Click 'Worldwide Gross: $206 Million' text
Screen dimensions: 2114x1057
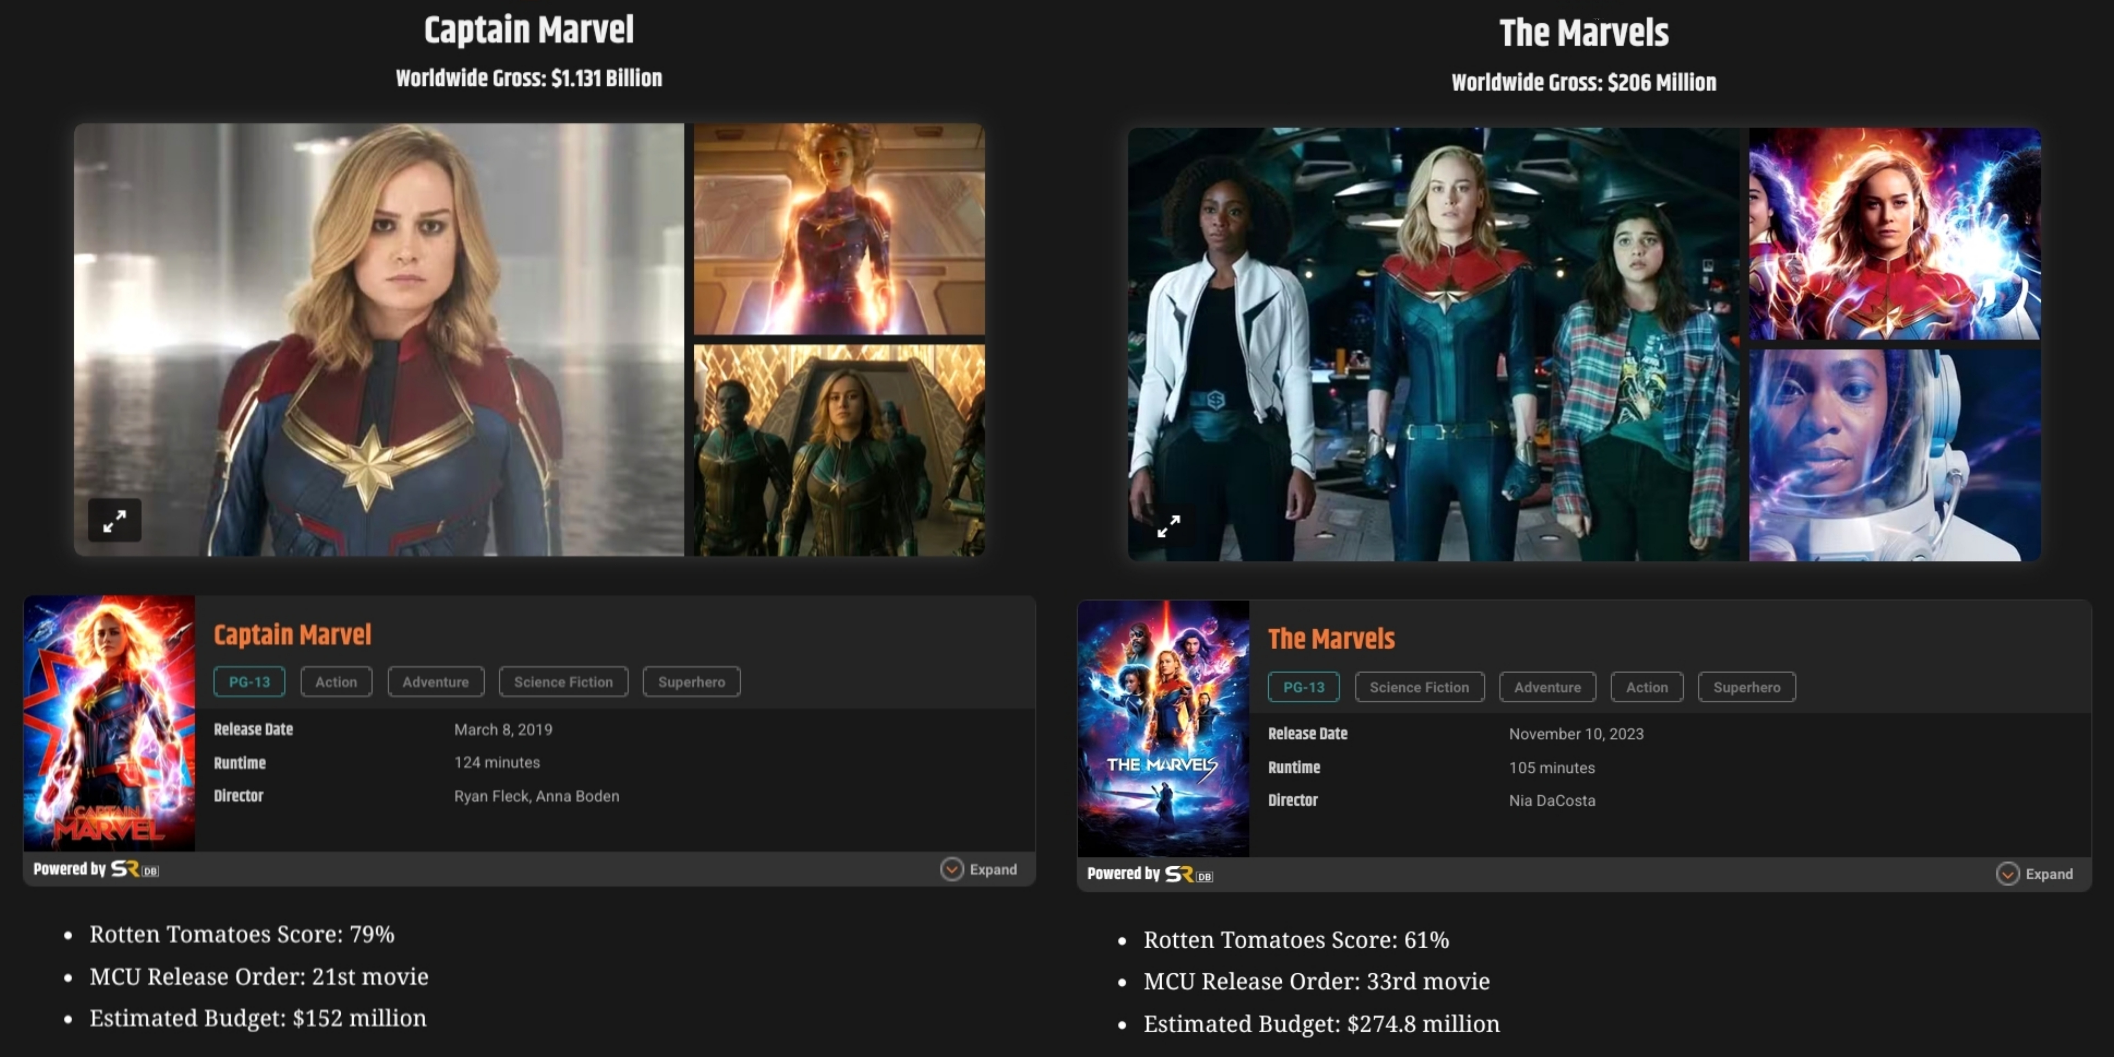coord(1584,83)
